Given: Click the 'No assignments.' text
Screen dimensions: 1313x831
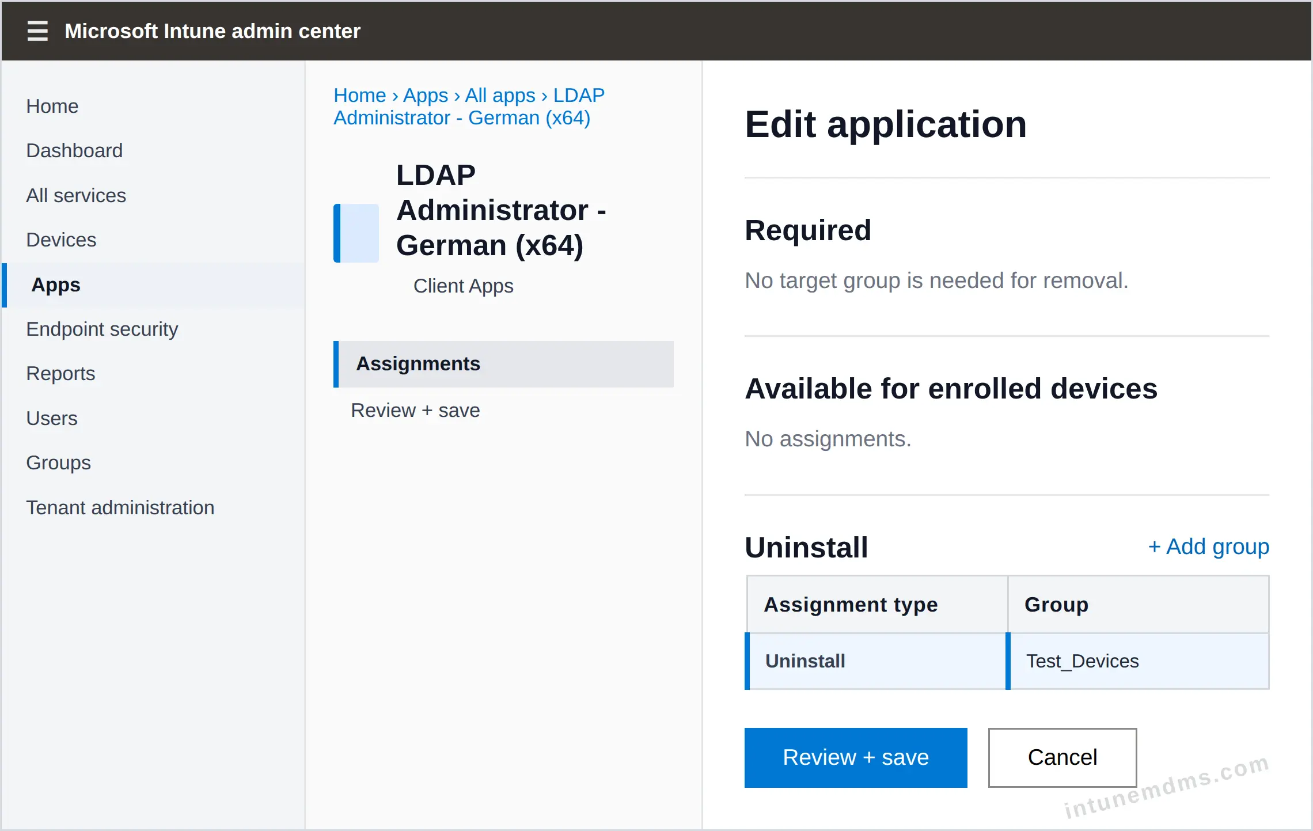Looking at the screenshot, I should point(828,439).
